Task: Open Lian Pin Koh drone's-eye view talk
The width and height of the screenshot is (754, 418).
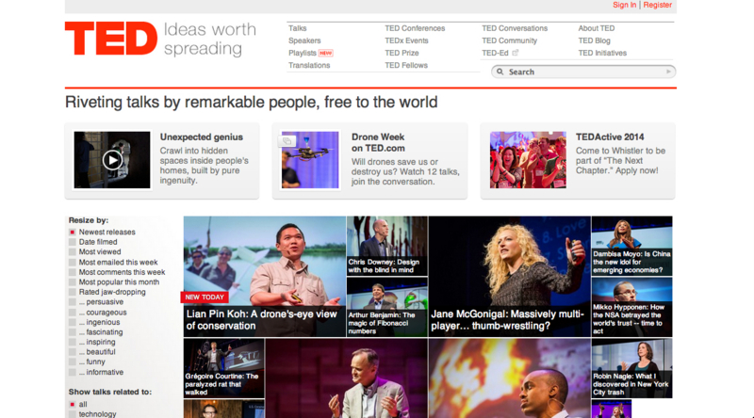Action: [265, 276]
